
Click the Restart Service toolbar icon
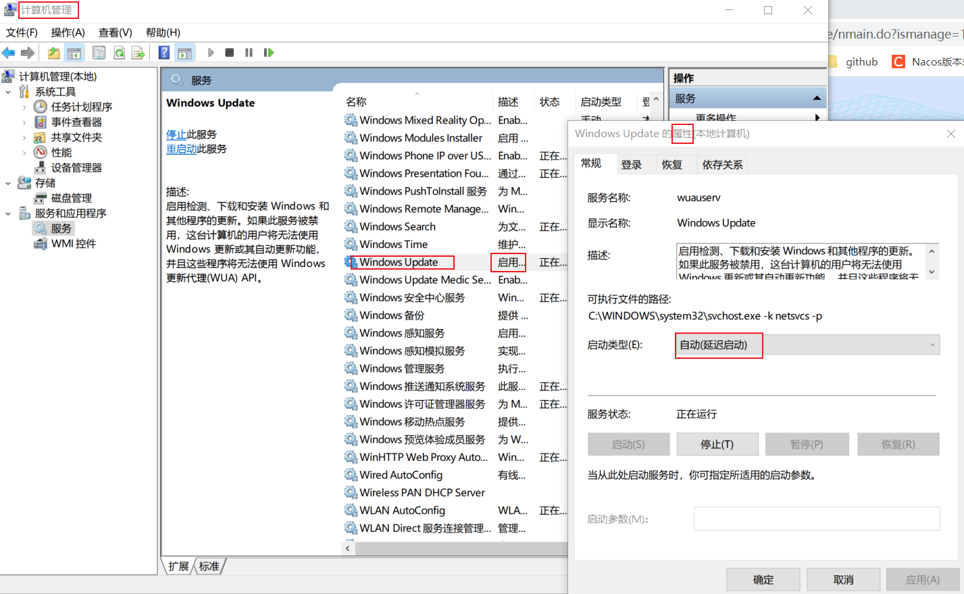(x=268, y=53)
